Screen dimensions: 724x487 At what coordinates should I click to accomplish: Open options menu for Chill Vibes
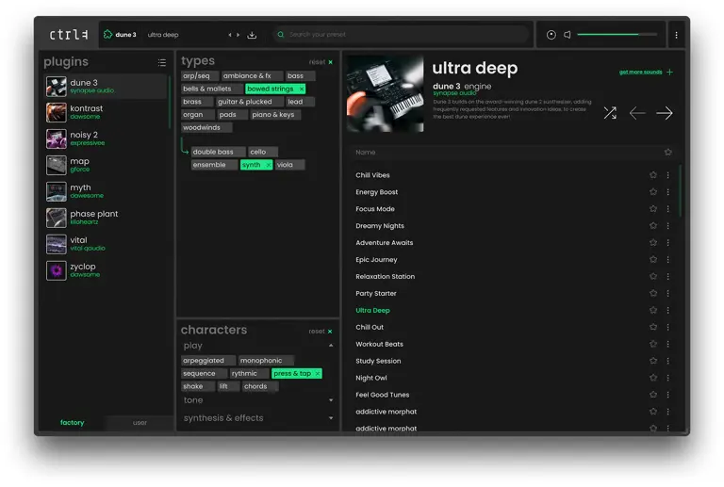667,175
